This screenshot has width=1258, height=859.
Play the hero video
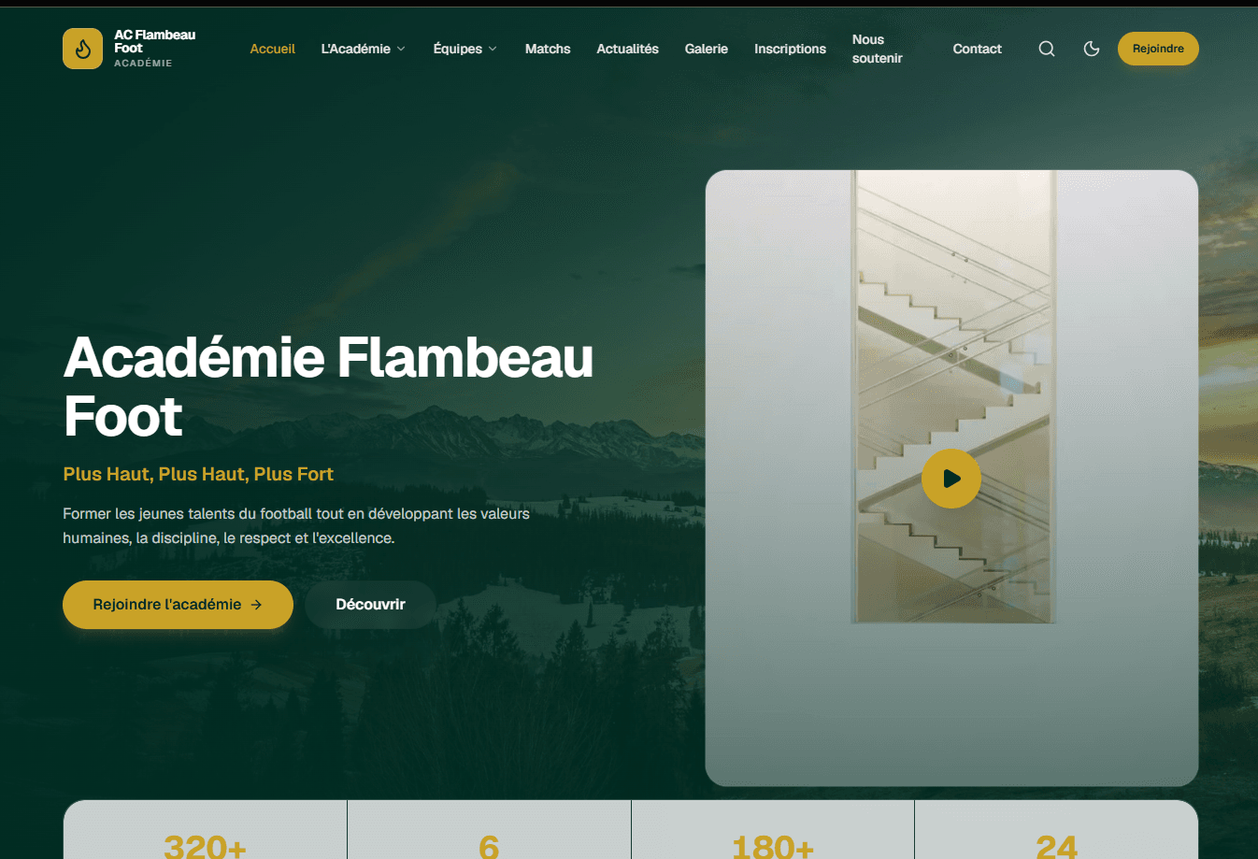(951, 479)
